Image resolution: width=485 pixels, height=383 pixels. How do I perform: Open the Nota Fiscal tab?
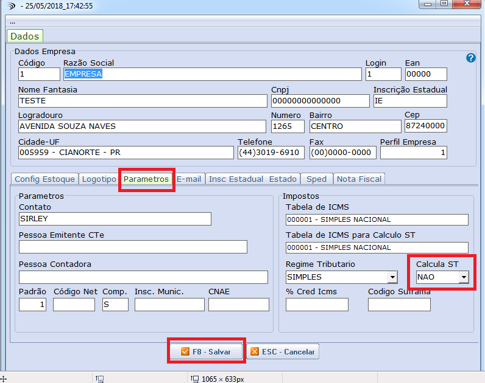point(359,179)
